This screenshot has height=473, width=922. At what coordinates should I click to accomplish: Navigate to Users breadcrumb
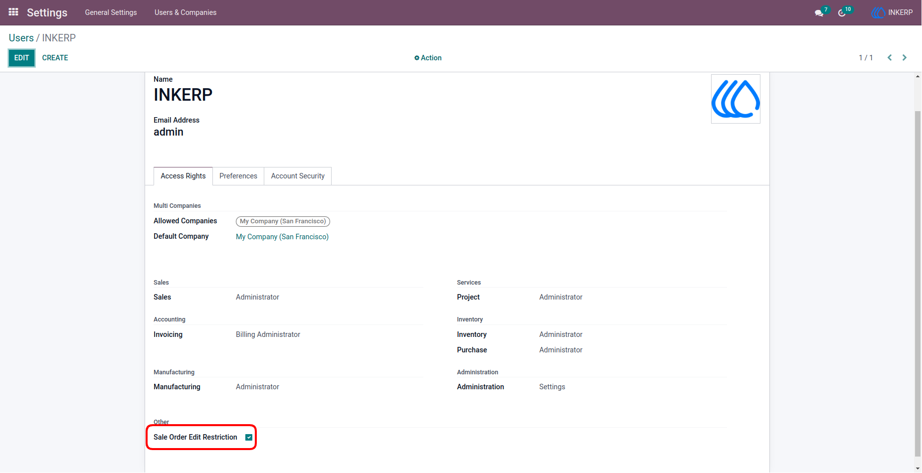21,38
